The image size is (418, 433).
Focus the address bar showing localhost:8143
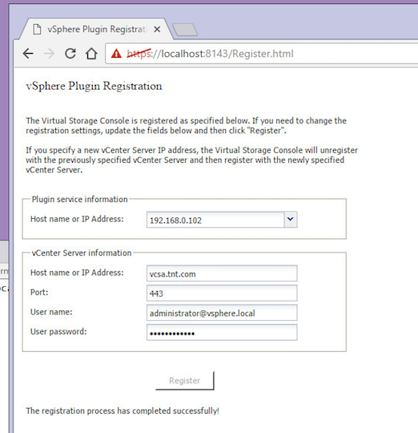[262, 54]
